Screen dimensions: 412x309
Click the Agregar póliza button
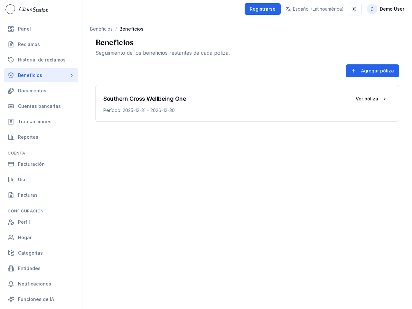(x=372, y=71)
